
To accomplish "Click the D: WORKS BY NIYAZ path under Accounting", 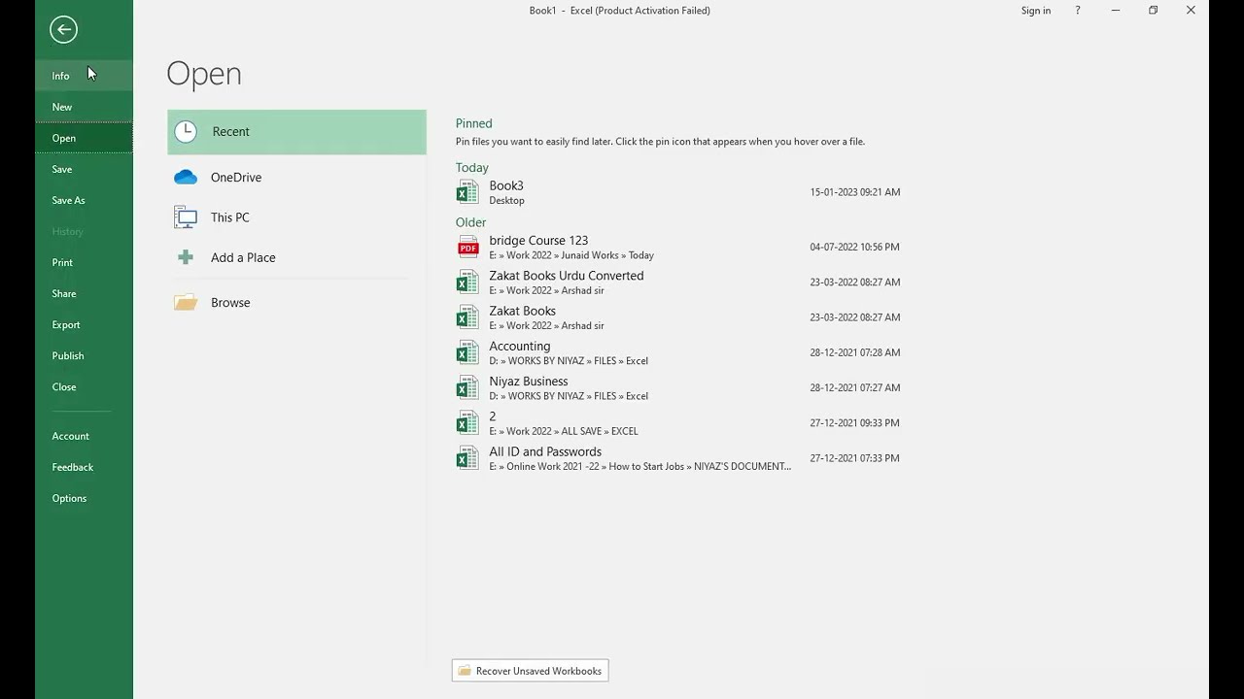I will 569,361.
